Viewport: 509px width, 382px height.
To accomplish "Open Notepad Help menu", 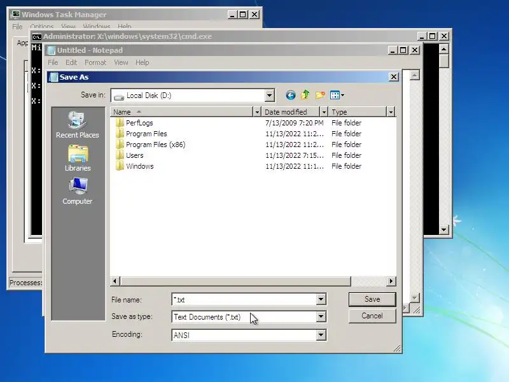I will (x=142, y=62).
